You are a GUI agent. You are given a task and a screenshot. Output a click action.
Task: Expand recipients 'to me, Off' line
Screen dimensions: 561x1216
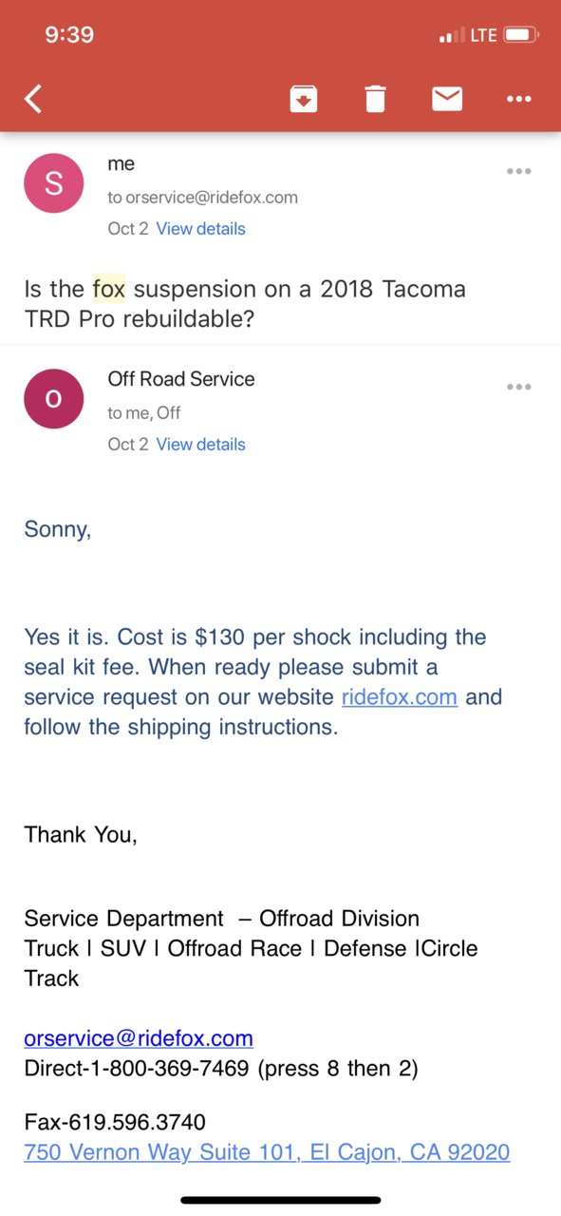(x=144, y=413)
